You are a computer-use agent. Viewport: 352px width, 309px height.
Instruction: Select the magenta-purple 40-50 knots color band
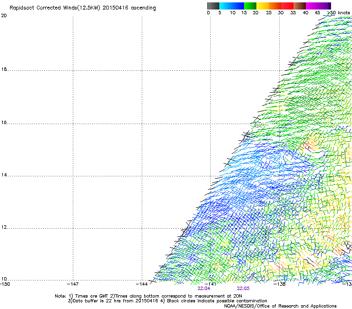318,6
